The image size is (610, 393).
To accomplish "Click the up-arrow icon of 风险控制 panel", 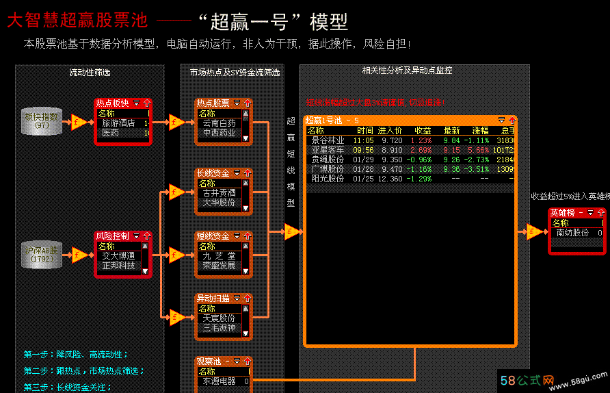I will click(x=147, y=236).
